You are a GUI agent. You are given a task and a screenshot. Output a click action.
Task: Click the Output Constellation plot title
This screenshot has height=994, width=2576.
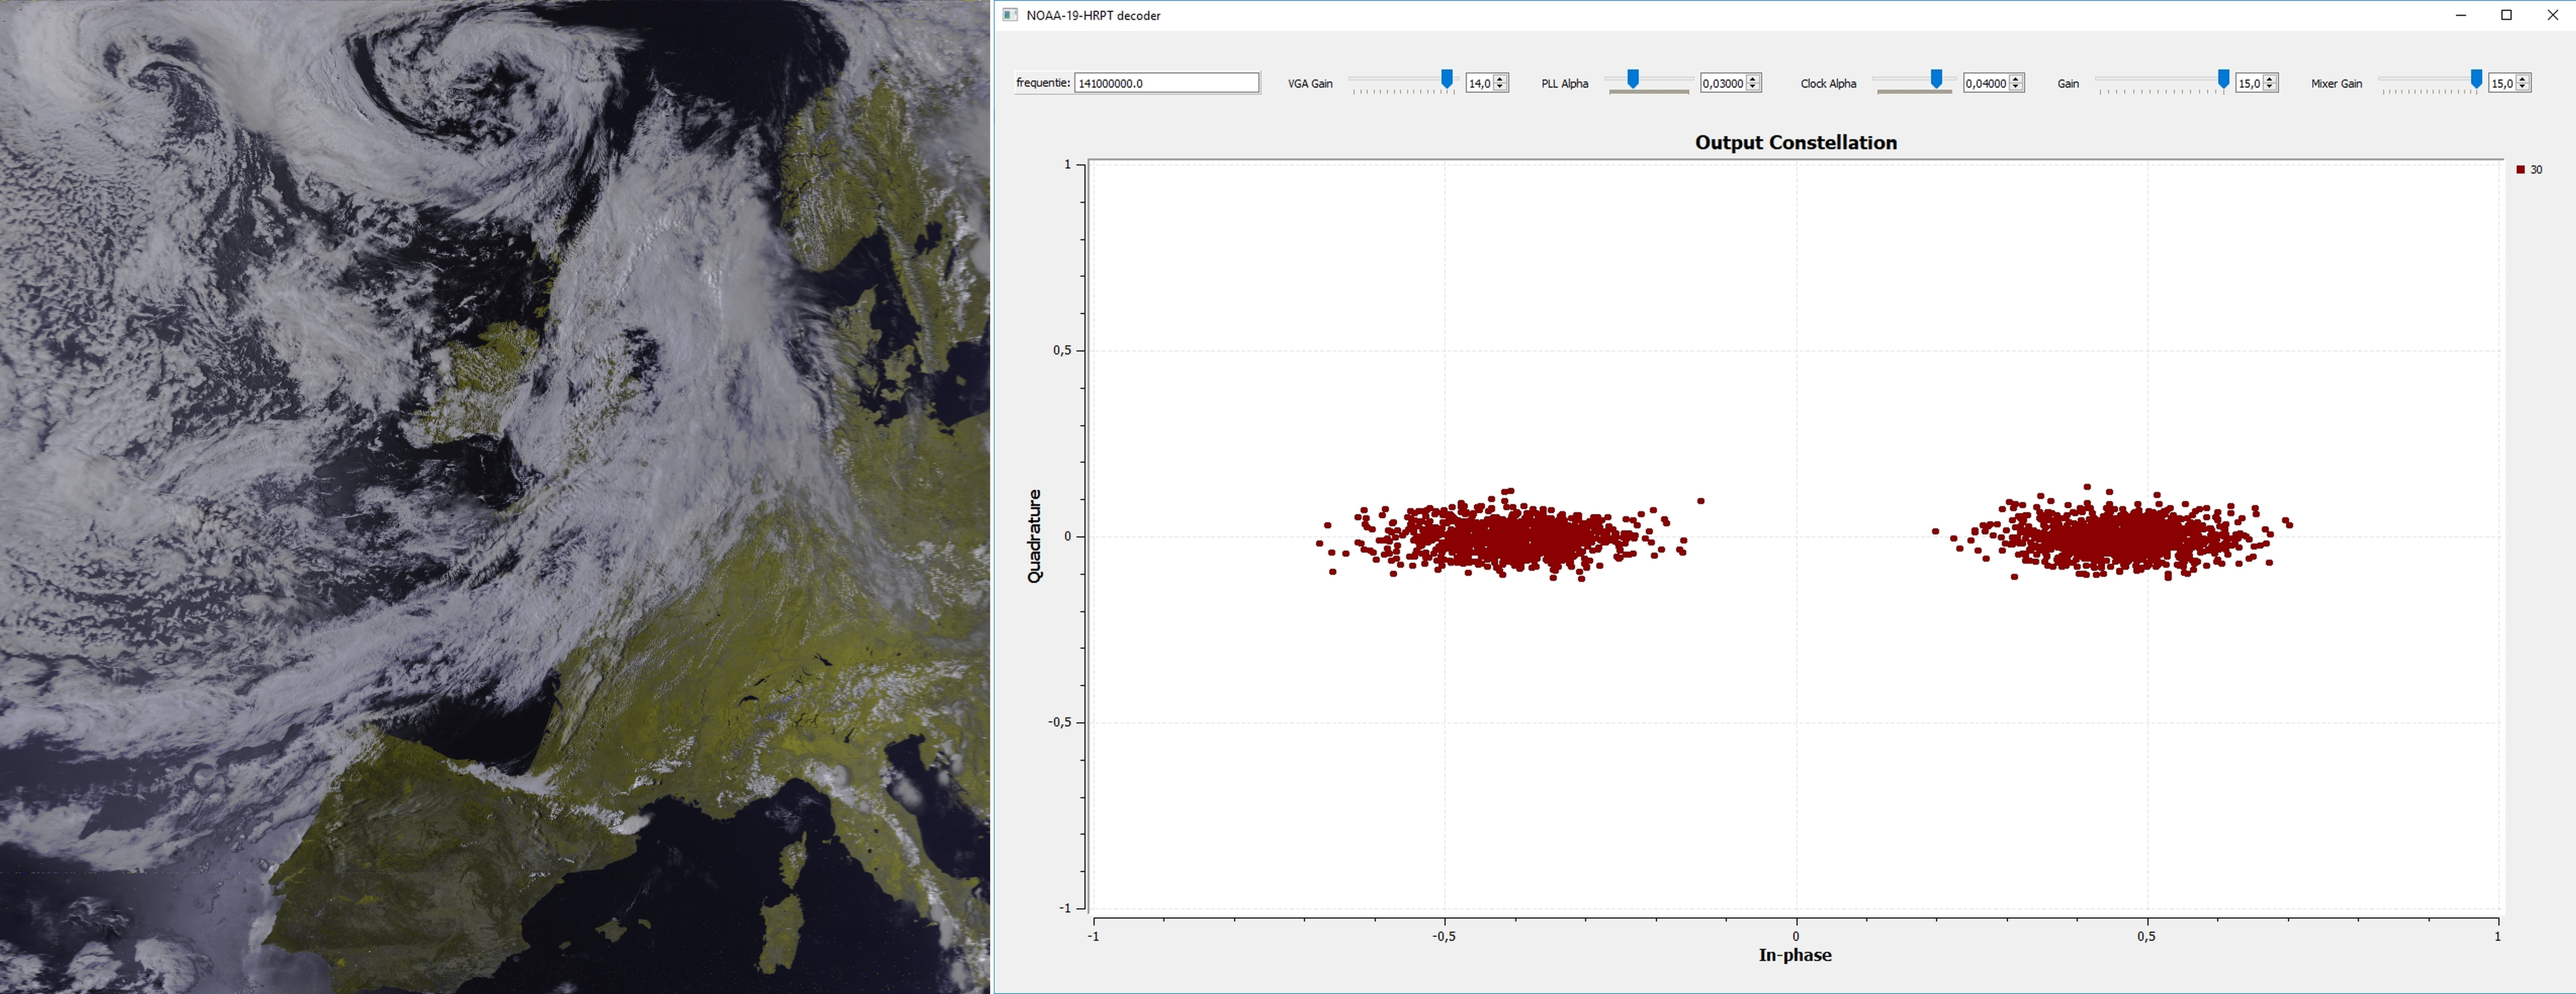click(x=1795, y=143)
